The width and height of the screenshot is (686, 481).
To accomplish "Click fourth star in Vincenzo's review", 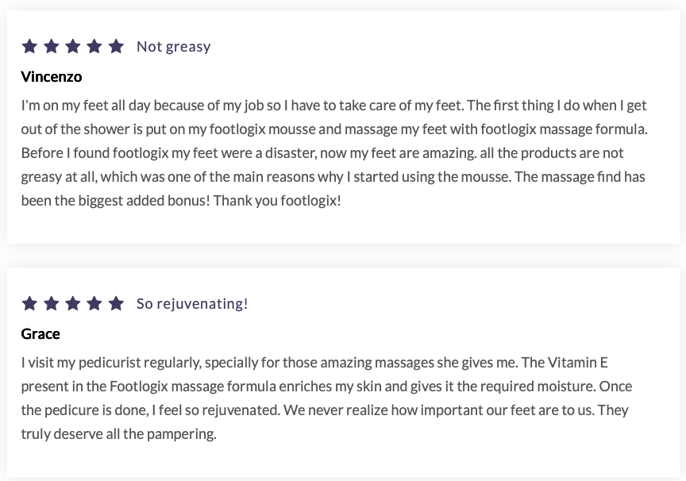I will 94,46.
